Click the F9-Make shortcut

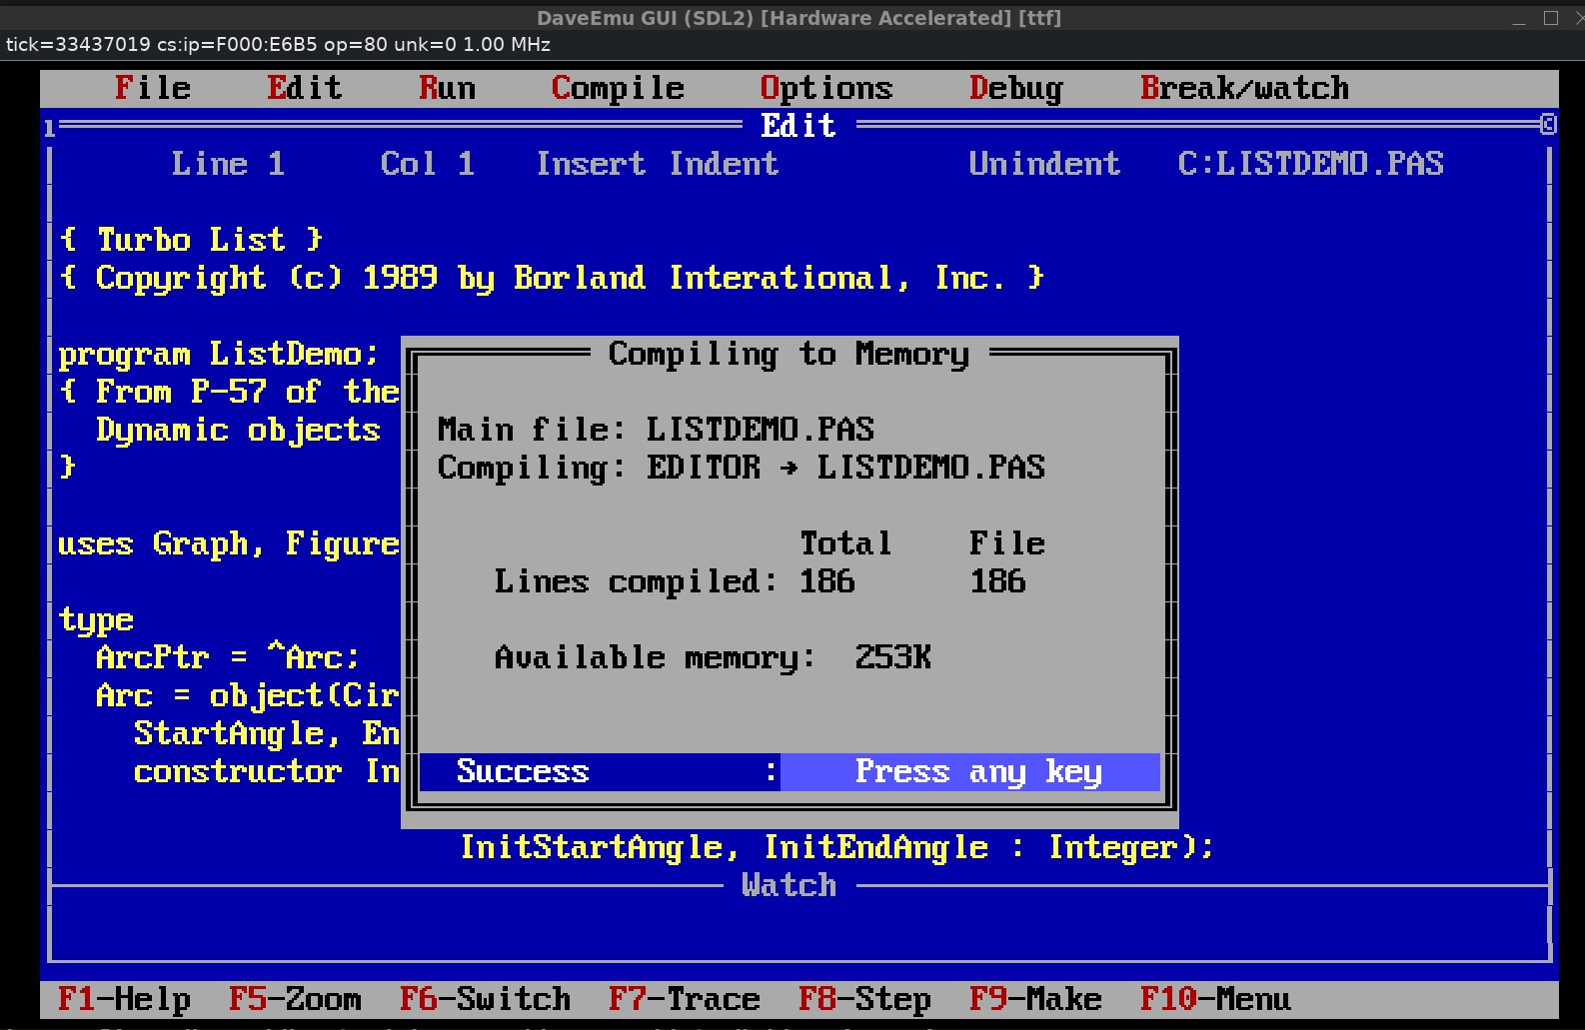click(1035, 999)
